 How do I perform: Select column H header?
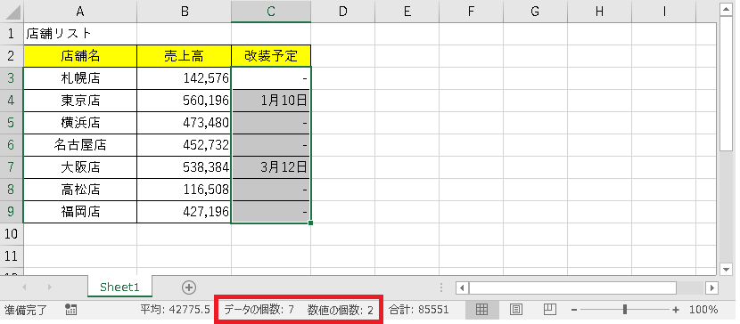coord(599,12)
